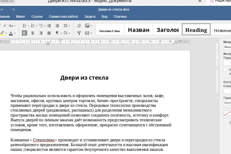
Task: Center-align text with the center icon
Action: click(x=33, y=33)
